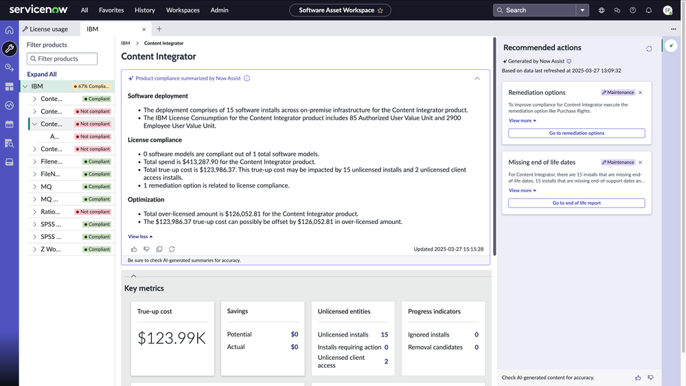686x386 pixels.
Task: Open Now Assist sparkle panel icon
Action: (671, 45)
